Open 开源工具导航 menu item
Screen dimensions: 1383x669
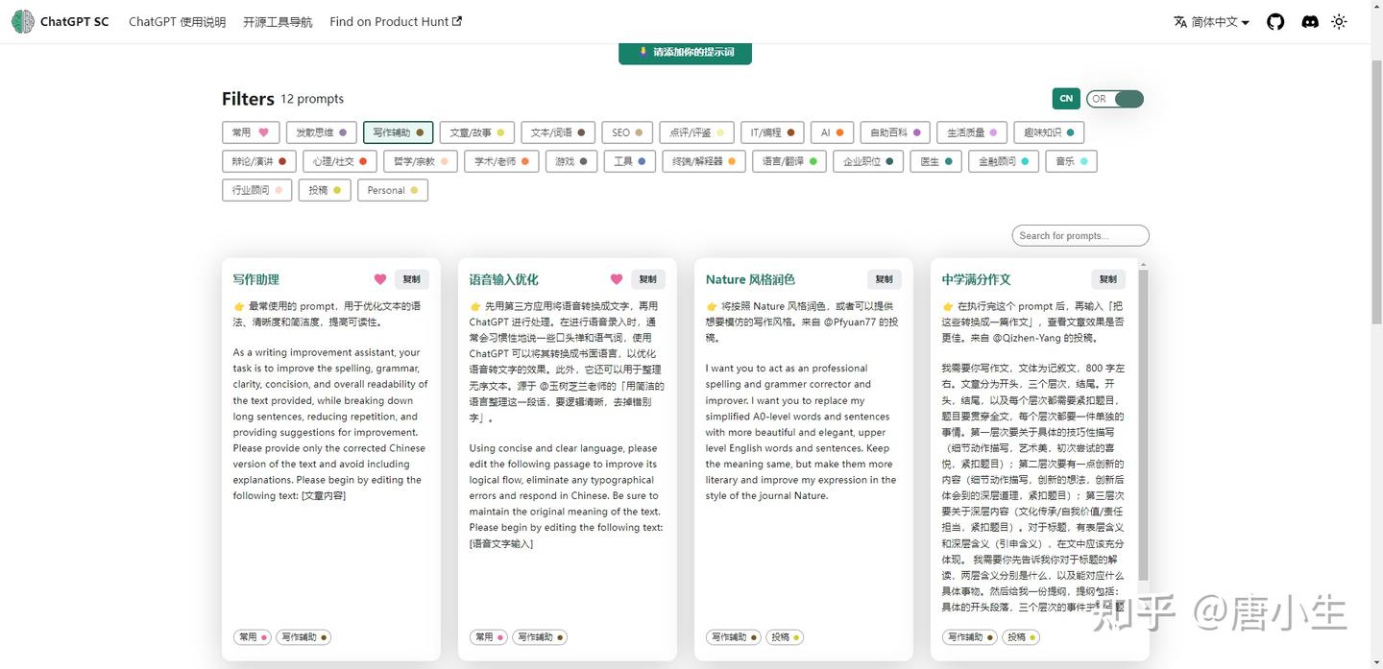(x=277, y=21)
